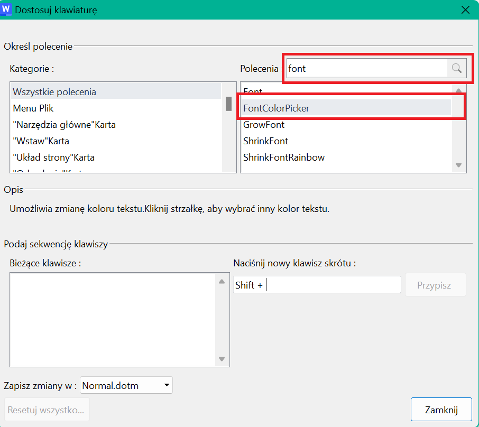Click the current keys list down arrow
Viewport: 479px width, 427px height.
pos(222,359)
